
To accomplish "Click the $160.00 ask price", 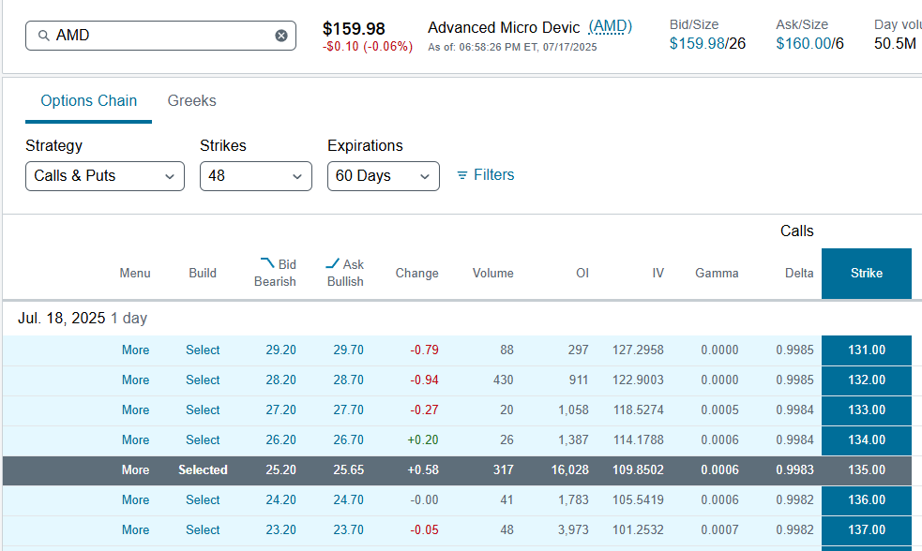I will click(x=803, y=43).
